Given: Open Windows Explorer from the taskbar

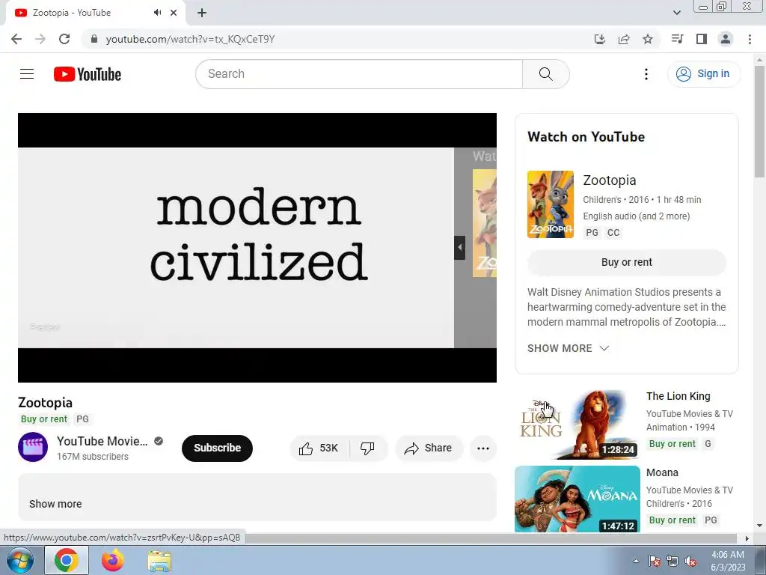Looking at the screenshot, I should pyautogui.click(x=159, y=560).
